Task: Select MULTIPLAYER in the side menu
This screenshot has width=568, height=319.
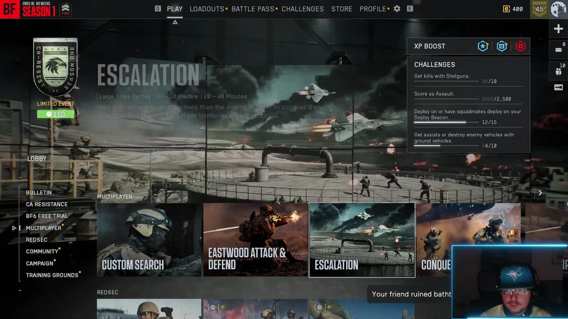Action: pyautogui.click(x=43, y=228)
